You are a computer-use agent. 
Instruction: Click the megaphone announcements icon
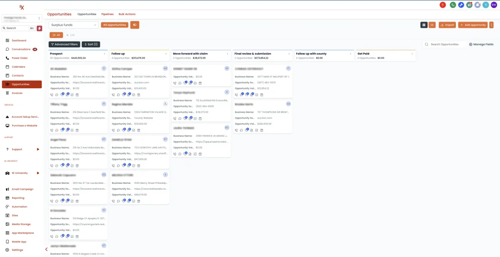click(469, 5)
